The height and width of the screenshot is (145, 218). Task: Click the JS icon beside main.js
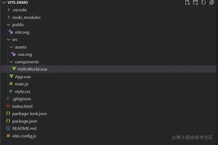click(x=11, y=84)
